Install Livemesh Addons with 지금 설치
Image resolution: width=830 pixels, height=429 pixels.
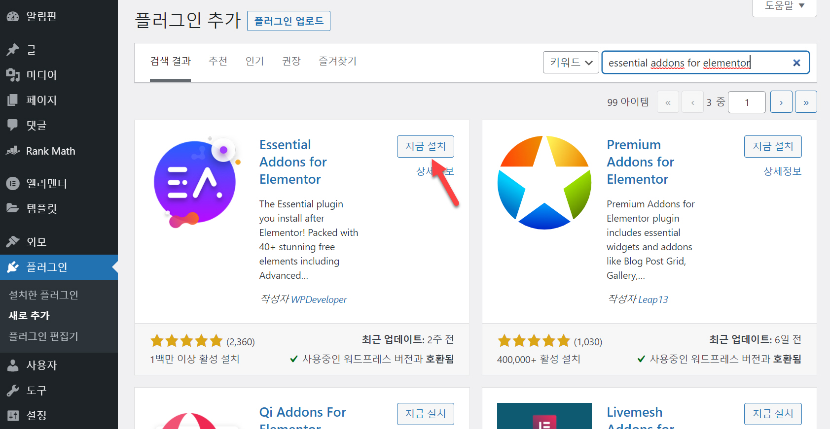pyautogui.click(x=773, y=414)
